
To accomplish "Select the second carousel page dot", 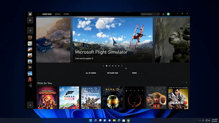I will (x=110, y=66).
